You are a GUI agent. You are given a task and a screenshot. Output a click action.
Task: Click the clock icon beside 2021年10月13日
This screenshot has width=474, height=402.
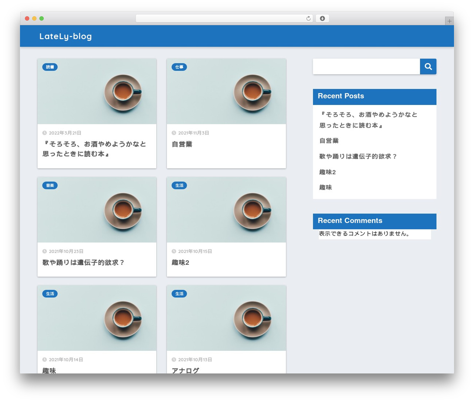[174, 359]
